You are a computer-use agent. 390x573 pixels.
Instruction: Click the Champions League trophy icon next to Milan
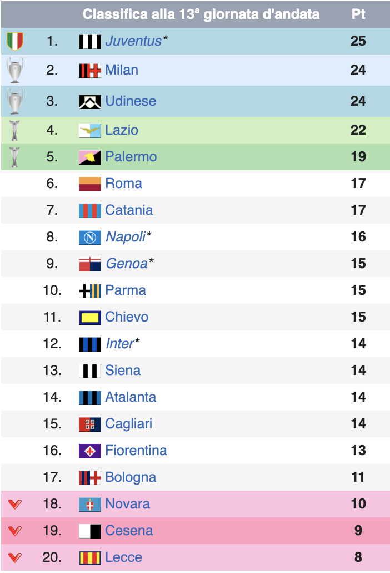pyautogui.click(x=15, y=70)
